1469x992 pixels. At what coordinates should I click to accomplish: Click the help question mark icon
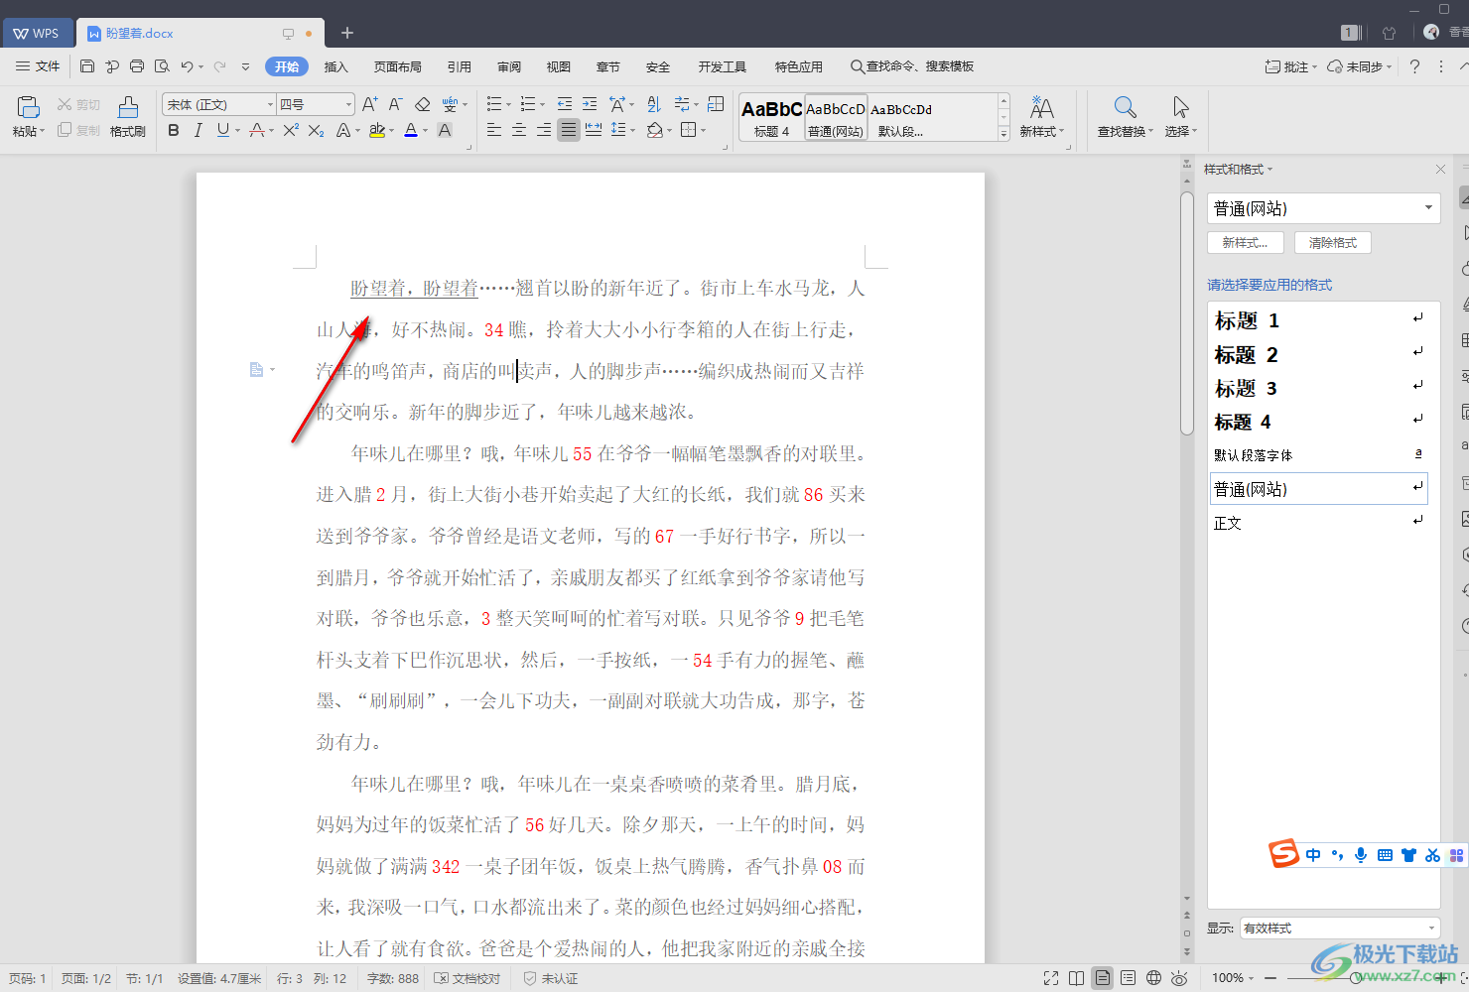tap(1414, 66)
